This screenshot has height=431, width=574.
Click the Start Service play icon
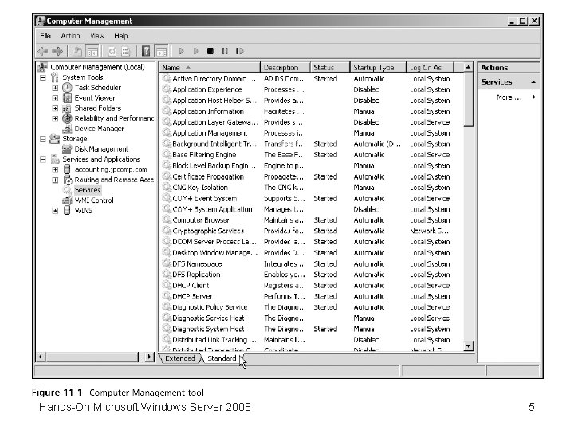point(181,51)
